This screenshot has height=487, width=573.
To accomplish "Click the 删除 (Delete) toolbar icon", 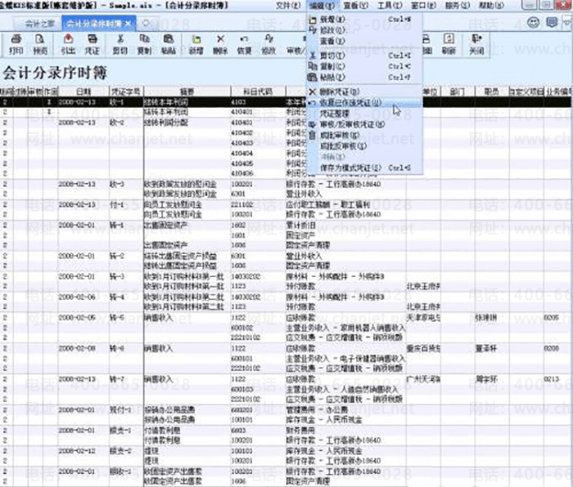I will [220, 42].
